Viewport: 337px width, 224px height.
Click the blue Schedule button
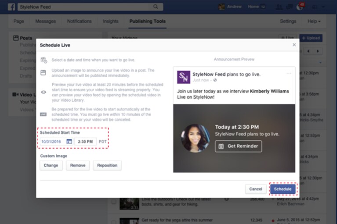(x=283, y=189)
